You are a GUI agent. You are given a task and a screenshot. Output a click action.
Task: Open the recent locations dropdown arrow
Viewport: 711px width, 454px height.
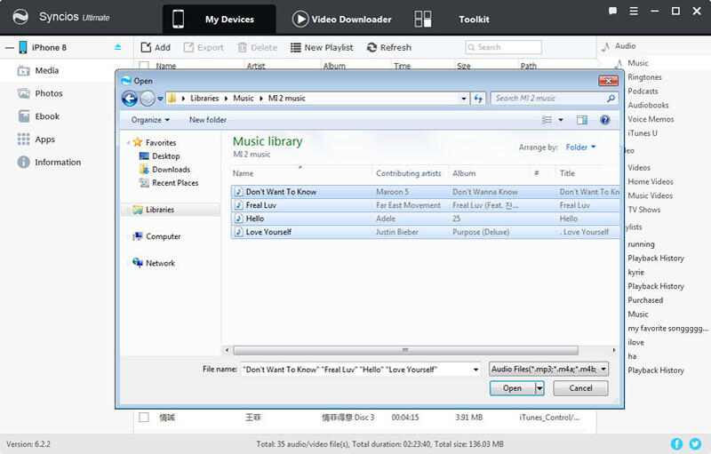tap(160, 99)
